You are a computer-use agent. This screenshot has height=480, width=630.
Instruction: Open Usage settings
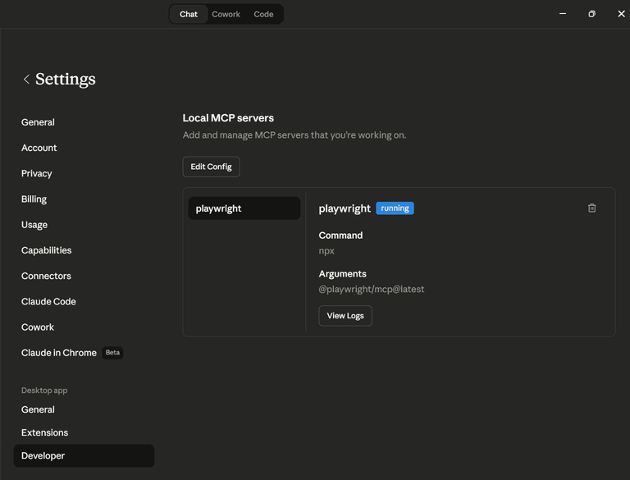(34, 225)
